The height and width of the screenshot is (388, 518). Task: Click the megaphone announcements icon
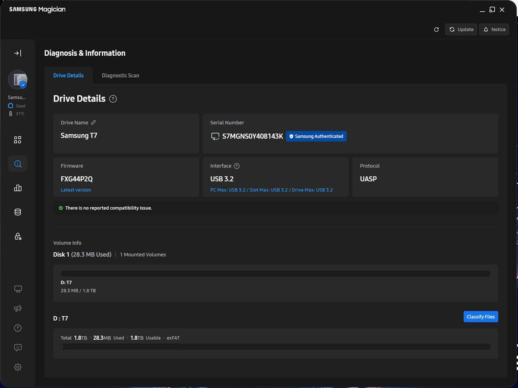point(18,309)
